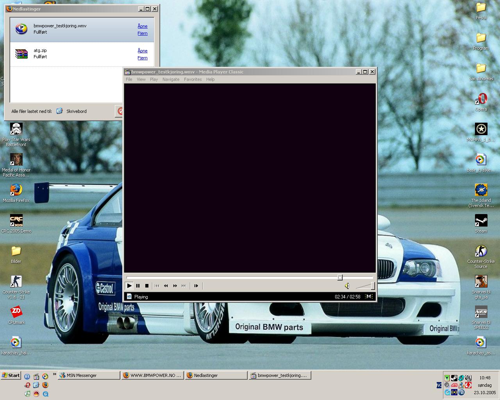Screen dimensions: 500x400
Task: Open Counter-Strike v1.6 desktop shortcut
Action: click(16, 287)
